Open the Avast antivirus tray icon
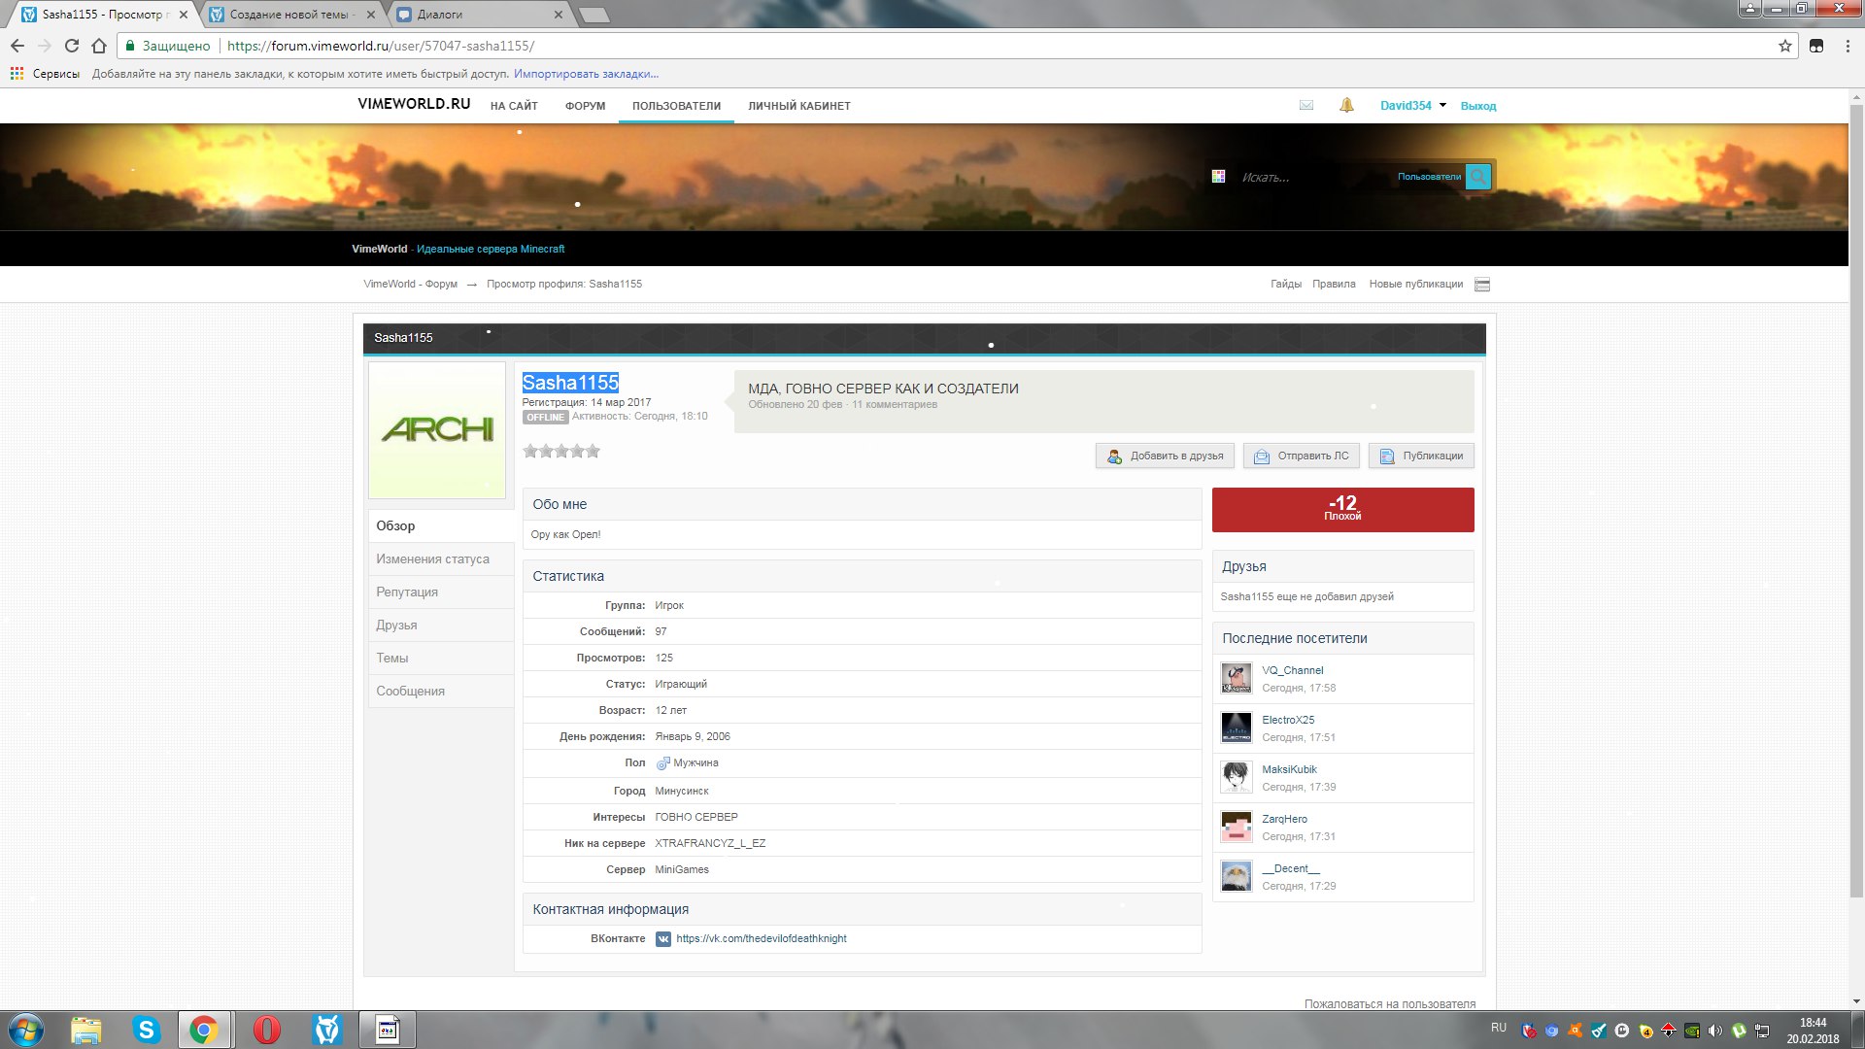 point(1575,1031)
